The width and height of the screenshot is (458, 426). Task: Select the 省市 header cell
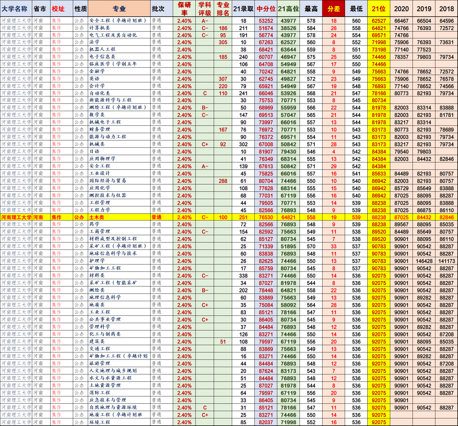pos(42,9)
